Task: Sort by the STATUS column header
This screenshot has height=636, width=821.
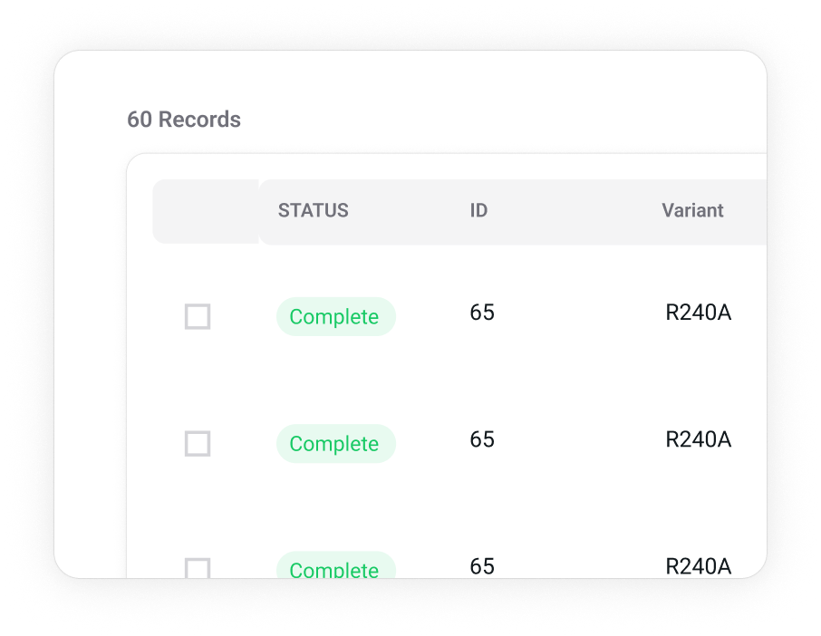Action: click(x=313, y=210)
